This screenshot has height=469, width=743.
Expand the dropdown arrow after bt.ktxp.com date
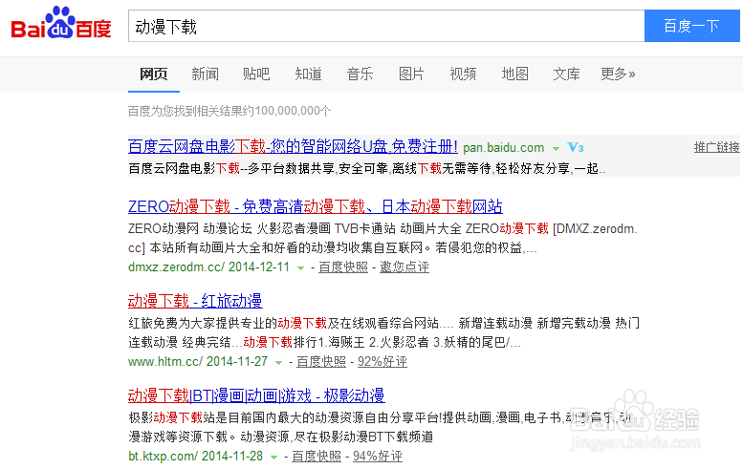pos(273,458)
